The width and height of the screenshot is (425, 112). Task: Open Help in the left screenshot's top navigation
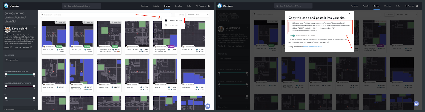[189, 6]
